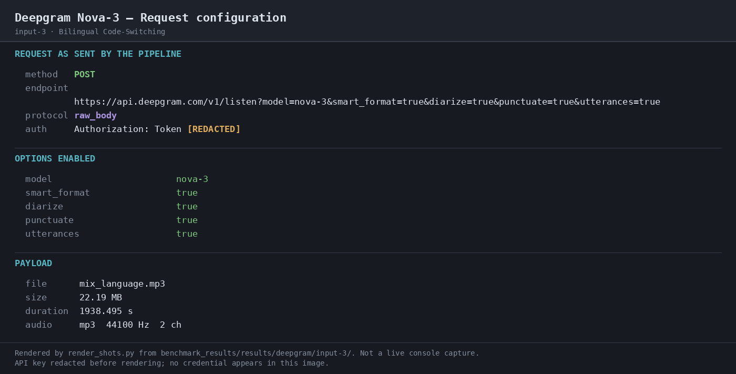Image resolution: width=736 pixels, height=374 pixels.
Task: Click the 'size' payload label
Action: pyautogui.click(x=36, y=298)
